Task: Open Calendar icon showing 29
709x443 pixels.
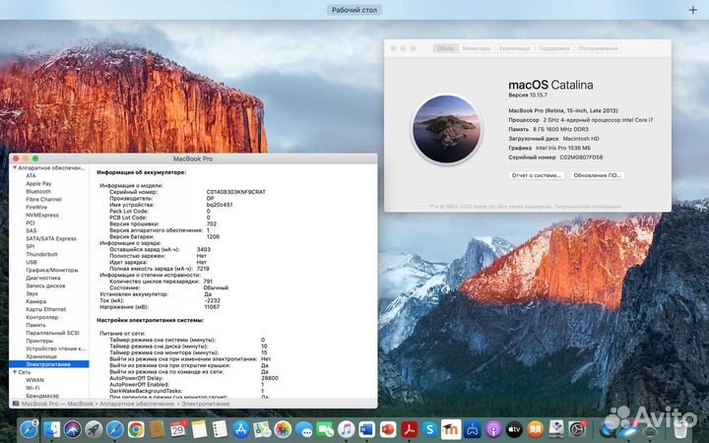Action: [x=178, y=429]
